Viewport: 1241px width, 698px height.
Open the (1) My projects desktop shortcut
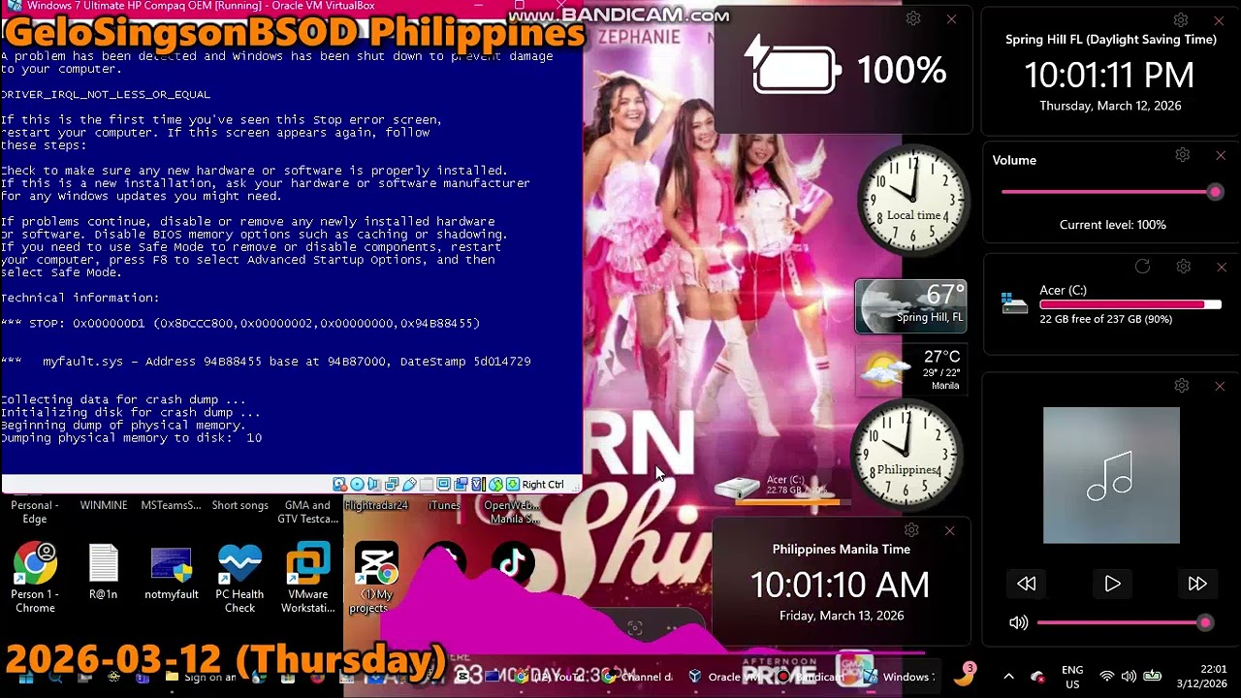coord(376,579)
